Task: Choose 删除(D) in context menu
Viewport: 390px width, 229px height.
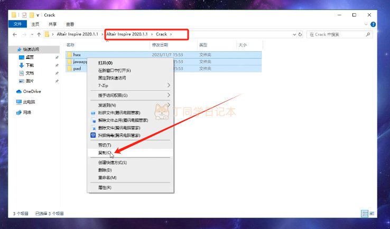Action: (x=130, y=170)
